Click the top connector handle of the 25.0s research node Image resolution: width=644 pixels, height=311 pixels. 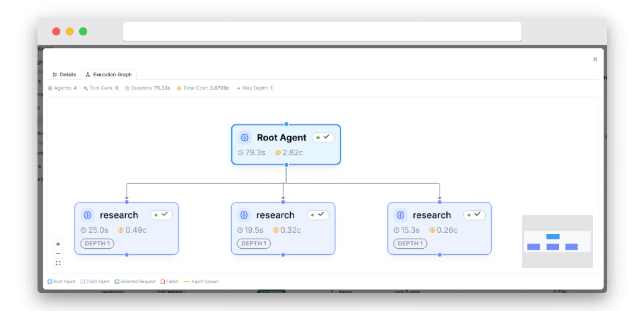(127, 202)
